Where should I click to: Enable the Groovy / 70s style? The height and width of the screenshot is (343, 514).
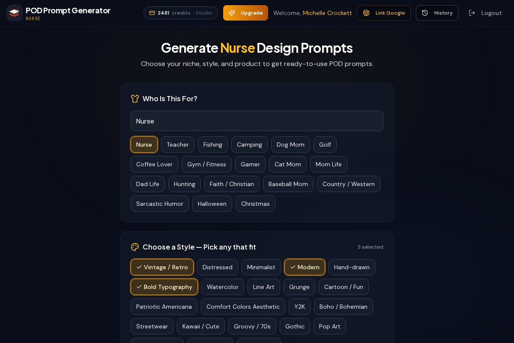pyautogui.click(x=252, y=326)
